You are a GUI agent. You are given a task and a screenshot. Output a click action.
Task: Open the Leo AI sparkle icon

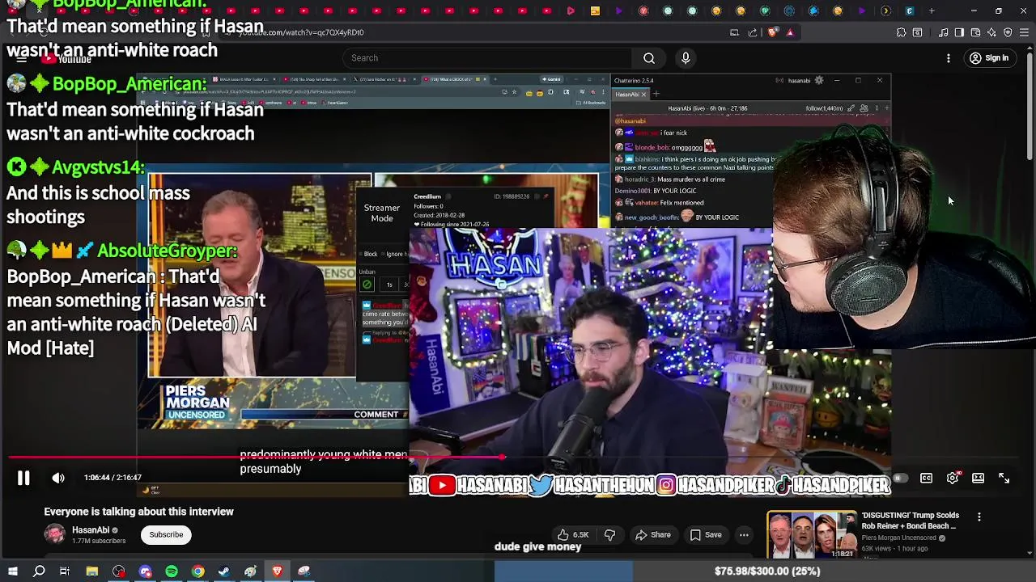point(991,32)
